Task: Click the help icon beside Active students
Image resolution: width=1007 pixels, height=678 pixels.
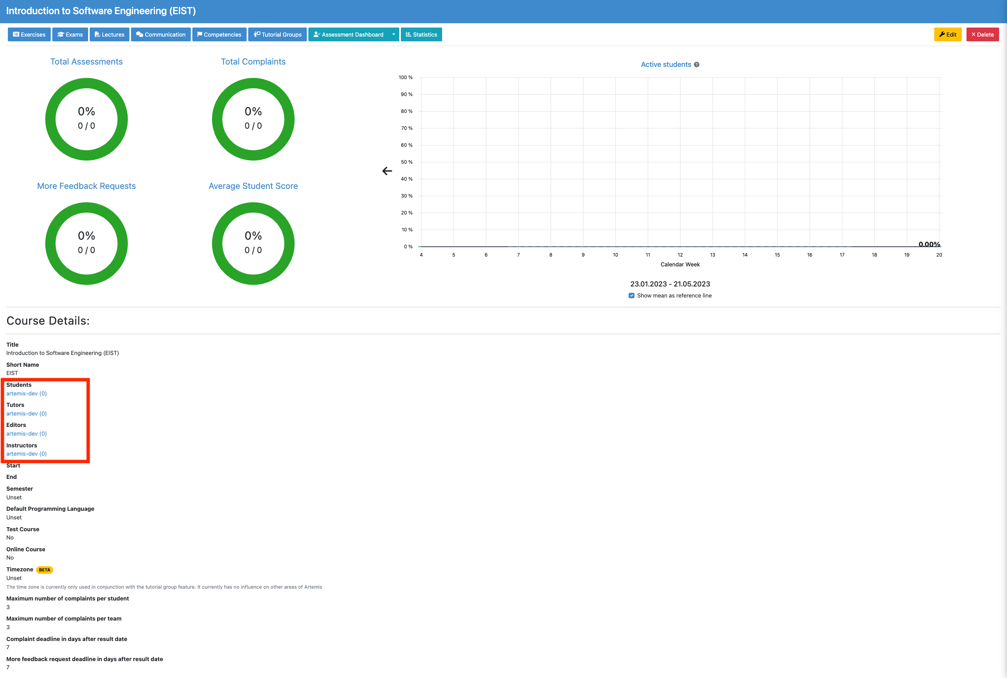Action: 697,65
